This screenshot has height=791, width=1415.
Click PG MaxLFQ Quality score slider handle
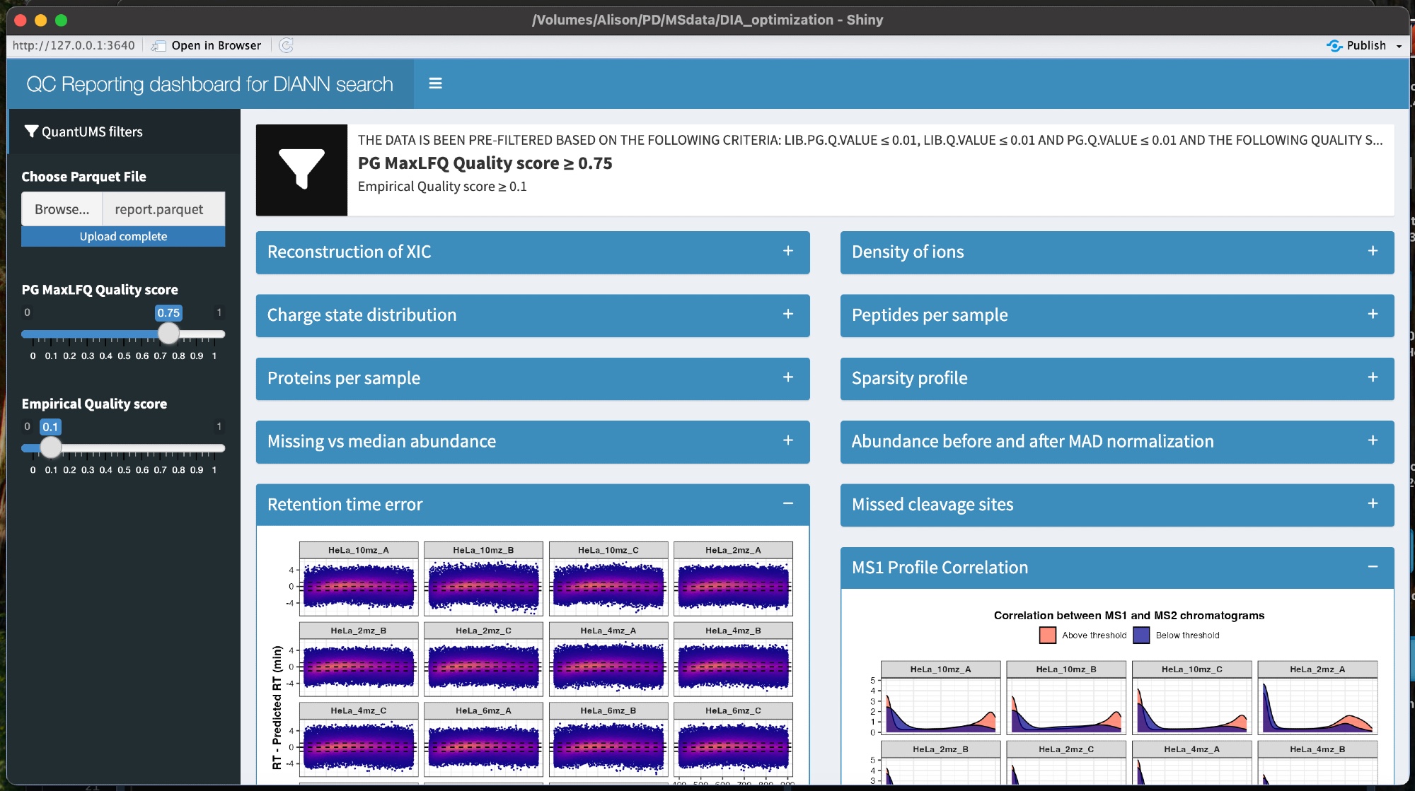click(168, 333)
